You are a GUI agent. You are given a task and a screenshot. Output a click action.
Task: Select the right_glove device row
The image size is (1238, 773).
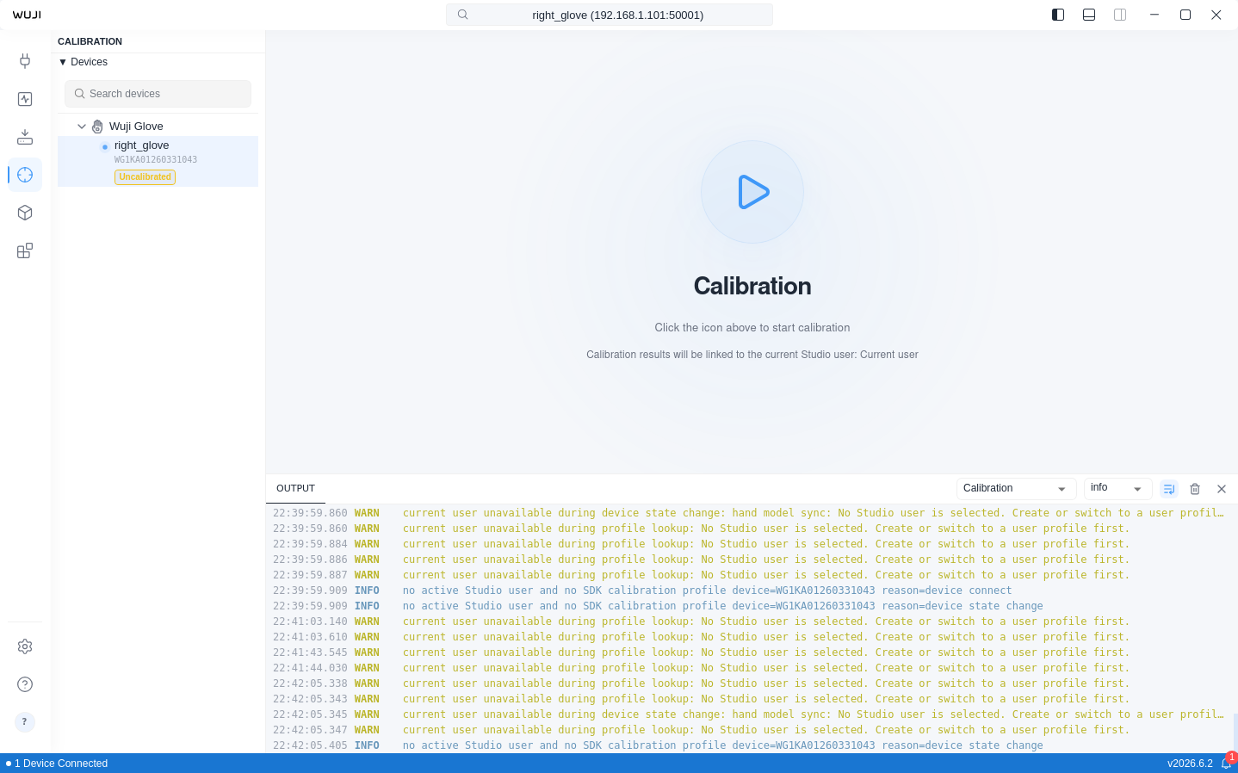(158, 161)
